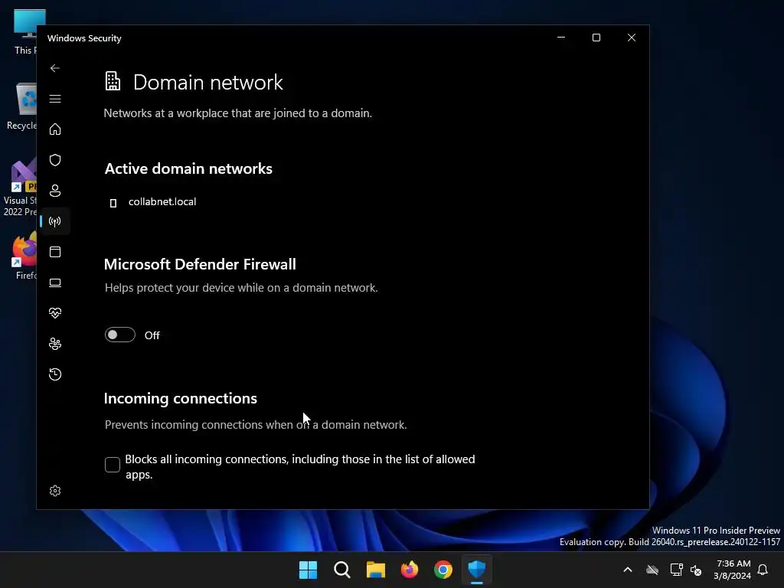Show hidden system tray icons

click(x=628, y=570)
